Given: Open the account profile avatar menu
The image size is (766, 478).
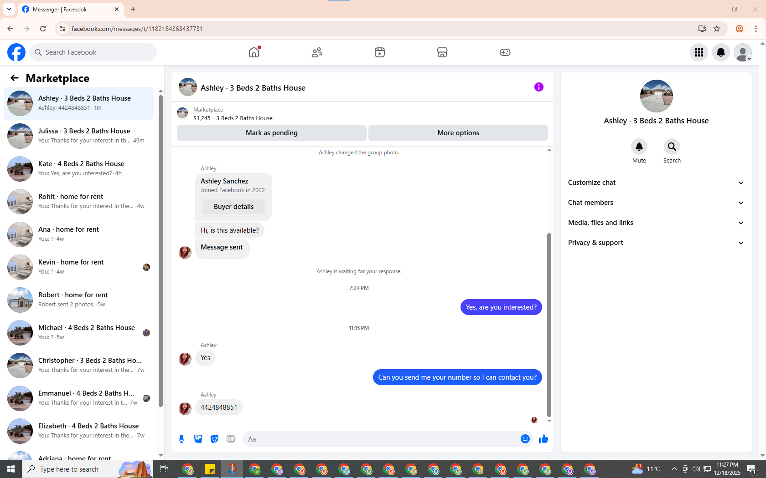Looking at the screenshot, I should (743, 52).
